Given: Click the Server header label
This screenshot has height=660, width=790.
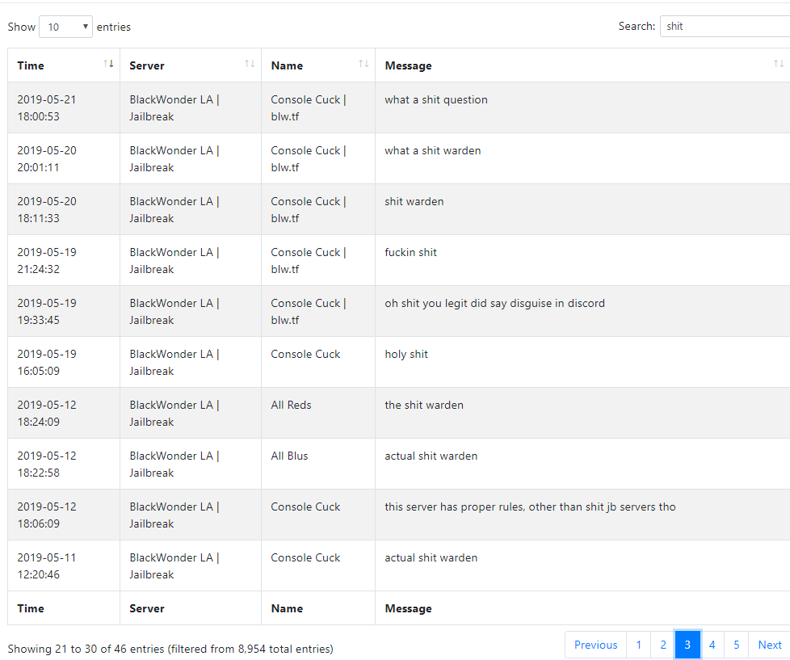Looking at the screenshot, I should coord(147,65).
